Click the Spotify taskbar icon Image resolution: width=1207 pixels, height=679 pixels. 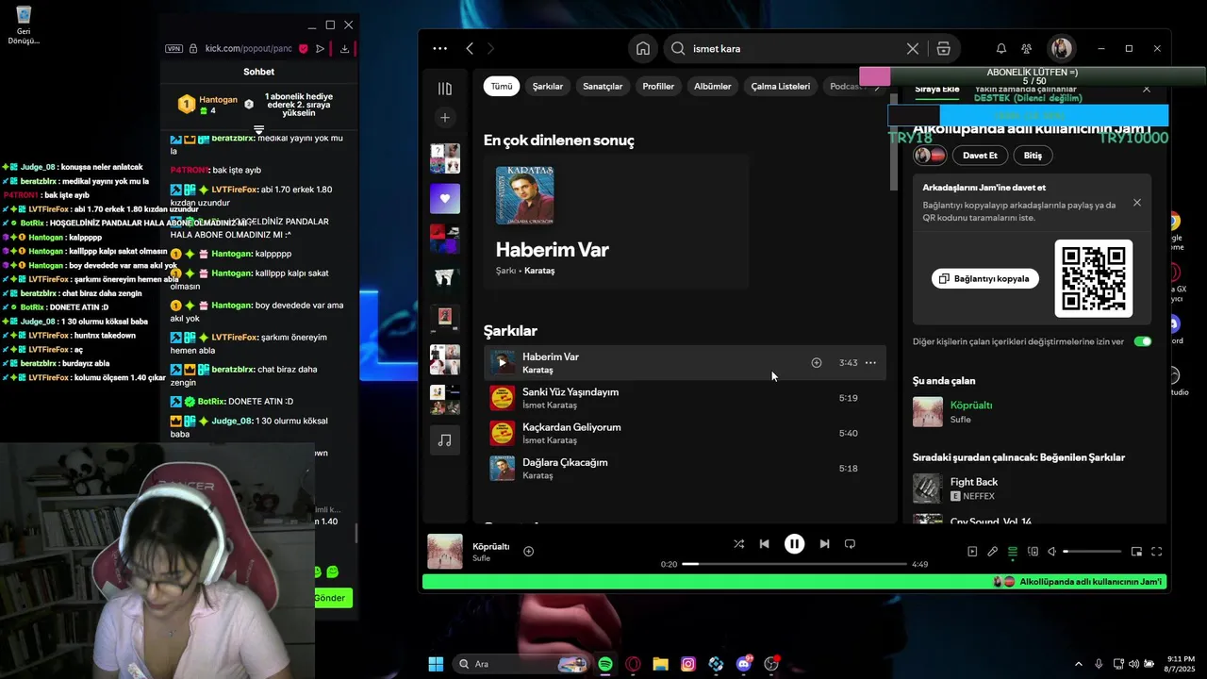click(x=605, y=664)
